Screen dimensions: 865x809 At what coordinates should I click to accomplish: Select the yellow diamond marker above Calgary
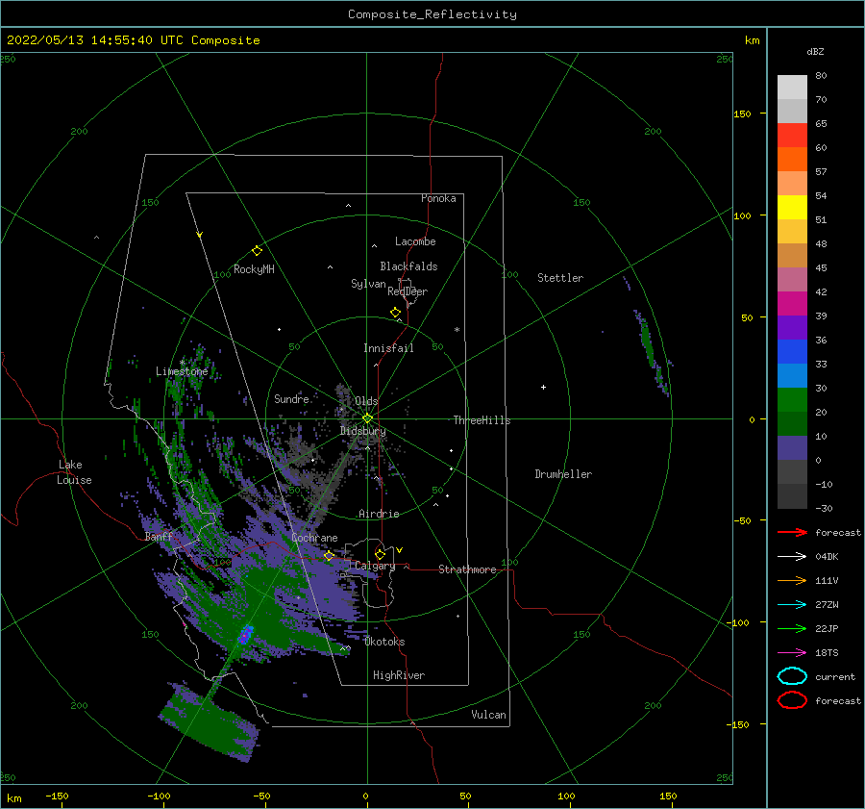(x=380, y=554)
